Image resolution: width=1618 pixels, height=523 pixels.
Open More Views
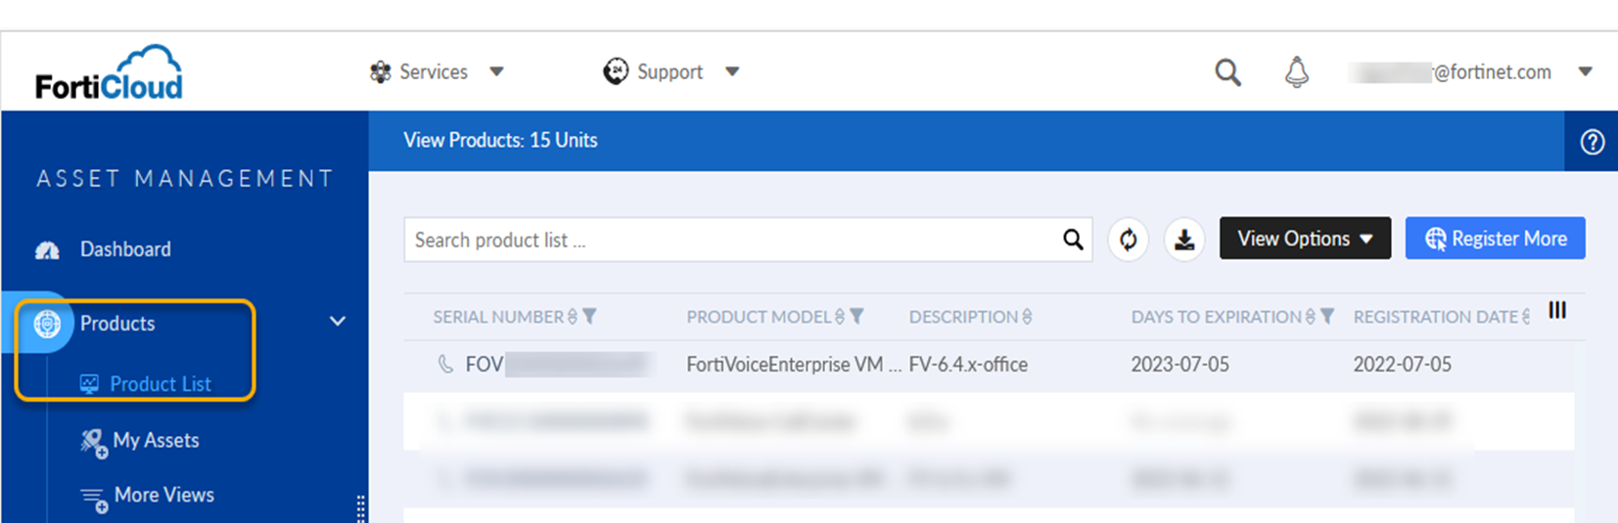(x=164, y=496)
